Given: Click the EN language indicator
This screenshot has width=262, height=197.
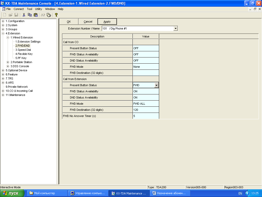Looking at the screenshot, I should coord(240,193).
